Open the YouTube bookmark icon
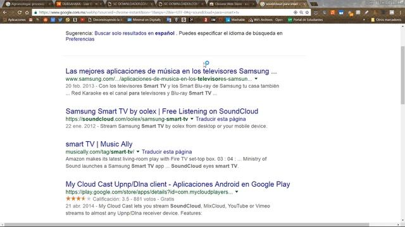The width and height of the screenshot is (405, 227). [x=82, y=20]
